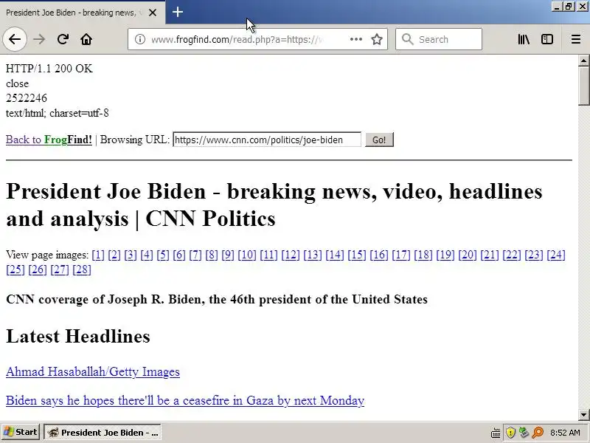The width and height of the screenshot is (590, 443).
Task: Open page image link [1]
Action: click(x=98, y=255)
